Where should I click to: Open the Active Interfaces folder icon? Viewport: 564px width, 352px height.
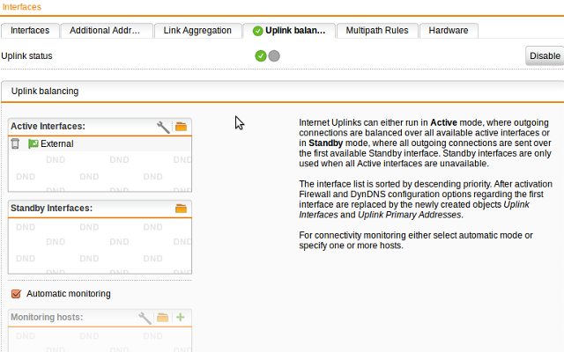(x=181, y=127)
